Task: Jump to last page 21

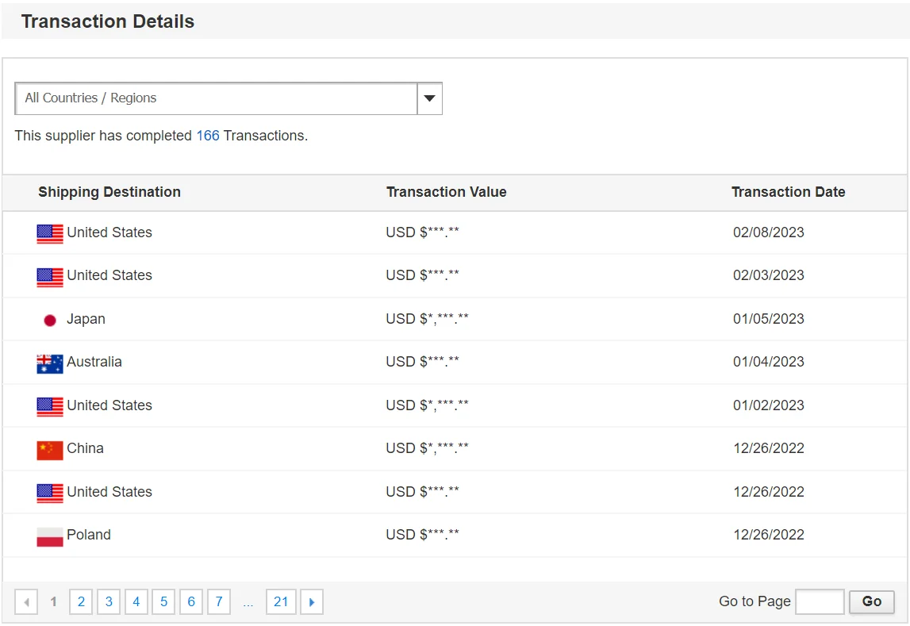Action: pos(281,602)
